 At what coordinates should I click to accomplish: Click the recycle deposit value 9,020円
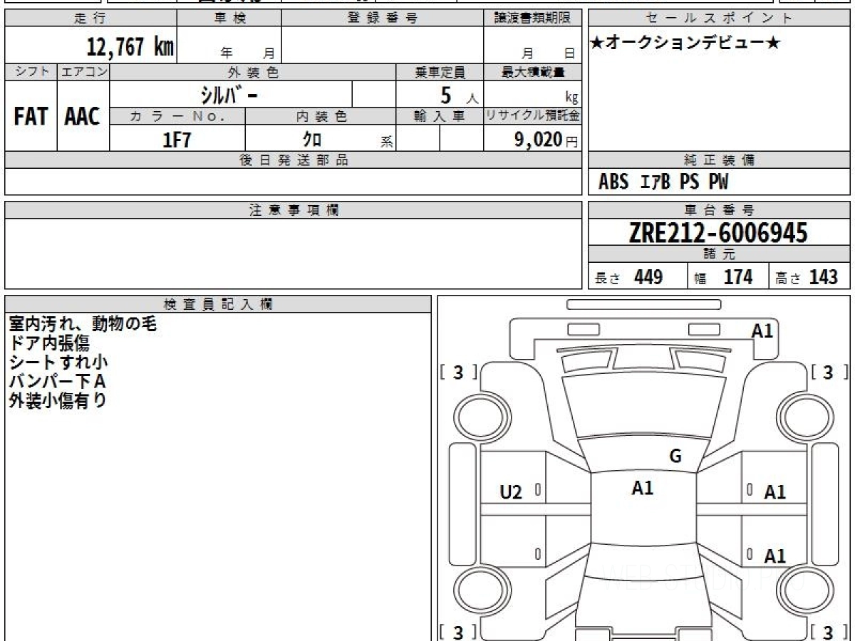[546, 140]
